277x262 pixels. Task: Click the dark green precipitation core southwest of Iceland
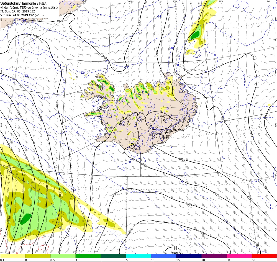click(26, 219)
